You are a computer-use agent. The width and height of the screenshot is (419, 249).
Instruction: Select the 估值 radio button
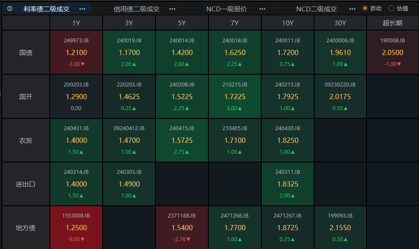pos(391,8)
